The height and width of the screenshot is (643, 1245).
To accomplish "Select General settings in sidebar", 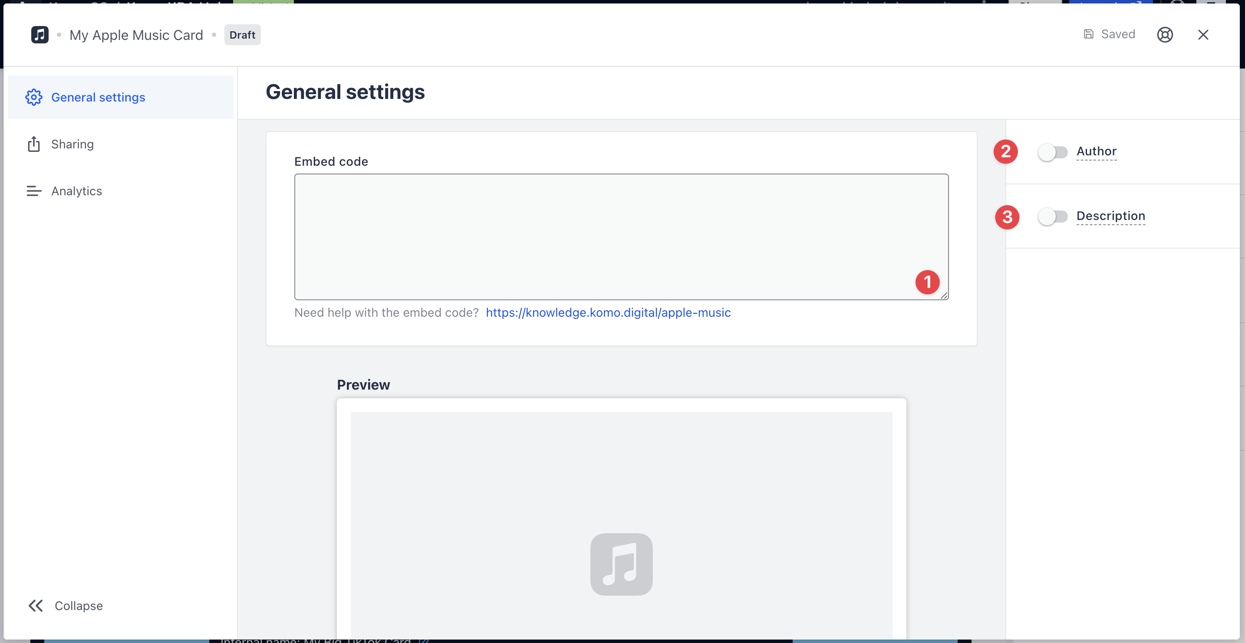I will click(98, 97).
